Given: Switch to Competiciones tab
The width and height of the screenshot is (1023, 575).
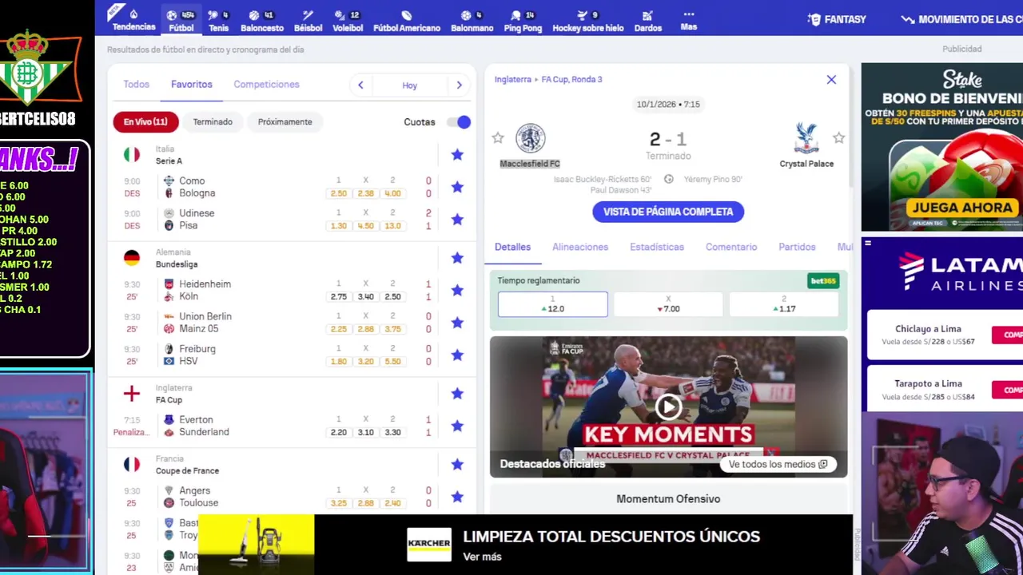Looking at the screenshot, I should pyautogui.click(x=266, y=84).
